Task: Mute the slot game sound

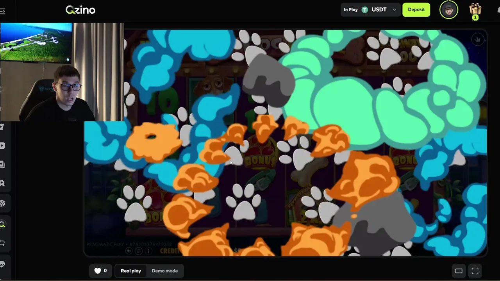Action: click(x=129, y=251)
